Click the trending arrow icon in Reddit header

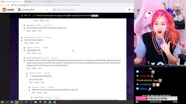129,10
